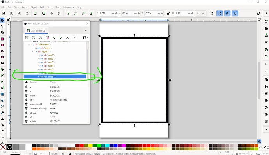The width and height of the screenshot is (269, 155).
Task: Click the Print icon in right bar
Action: [266, 42]
